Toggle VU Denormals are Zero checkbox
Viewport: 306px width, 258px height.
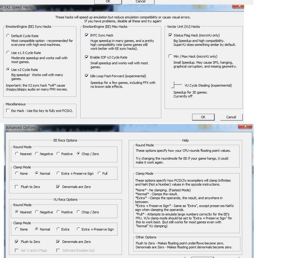click(58, 242)
